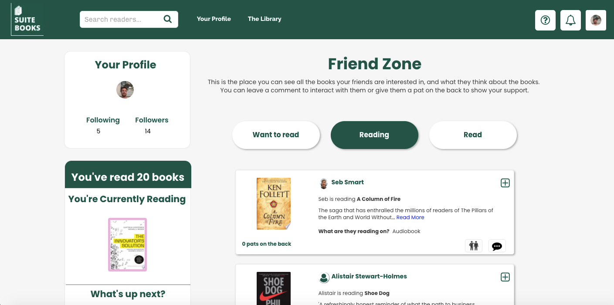Click the 'You've read 20 books' banner

tap(128, 175)
